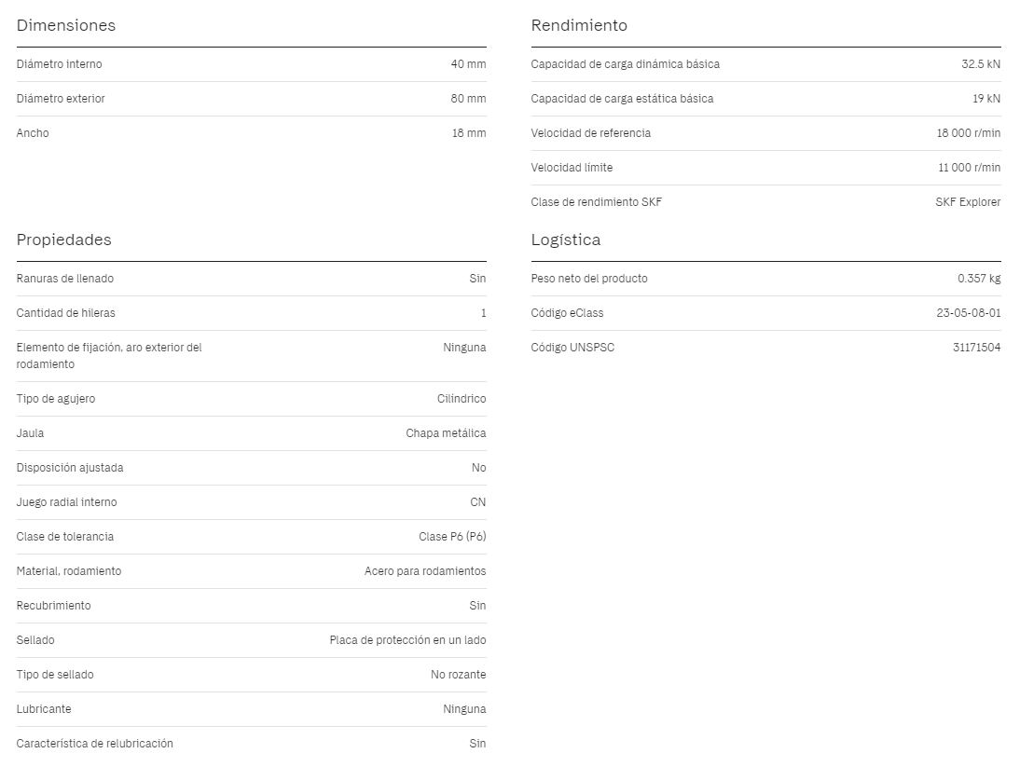Image resolution: width=1020 pixels, height=767 pixels.
Task: Click the SKF Explorer performance class value
Action: click(968, 201)
